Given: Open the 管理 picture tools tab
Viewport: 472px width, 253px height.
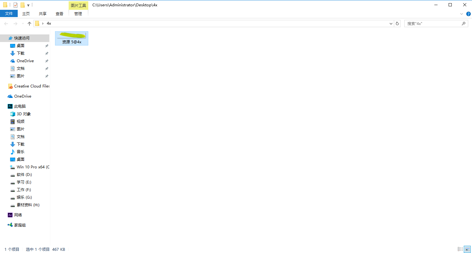Looking at the screenshot, I should 78,14.
